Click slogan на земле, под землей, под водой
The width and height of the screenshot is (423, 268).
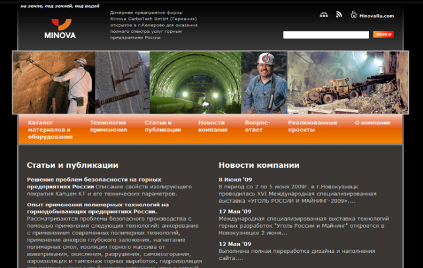point(60,6)
